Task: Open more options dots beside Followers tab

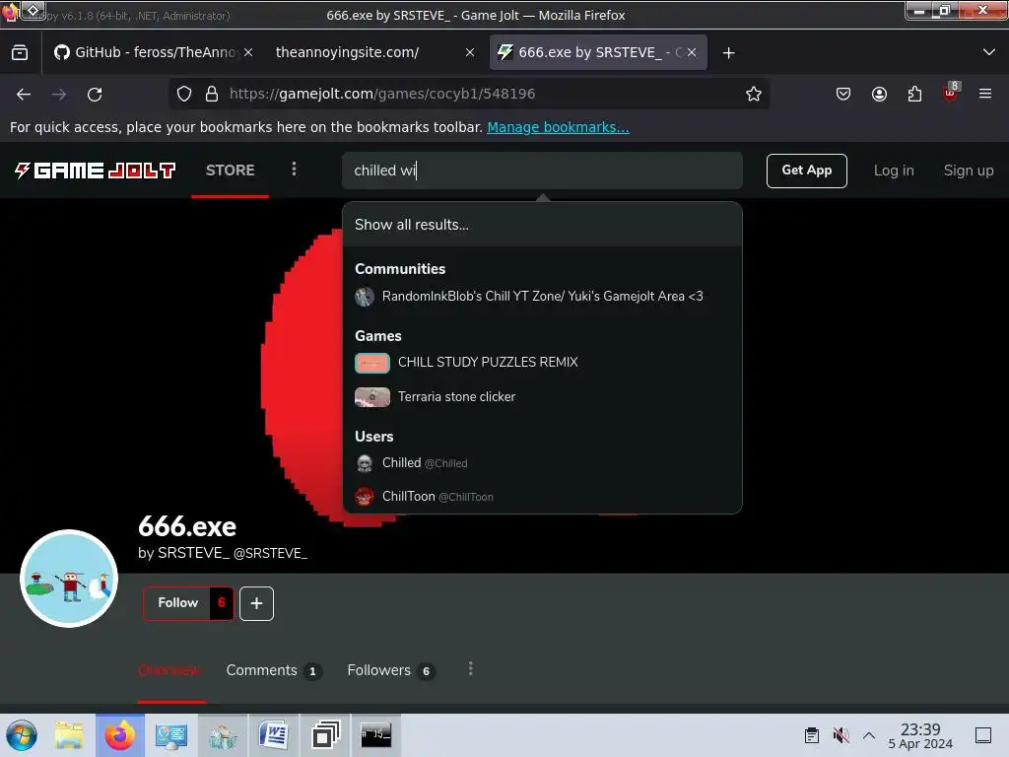Action: point(470,669)
